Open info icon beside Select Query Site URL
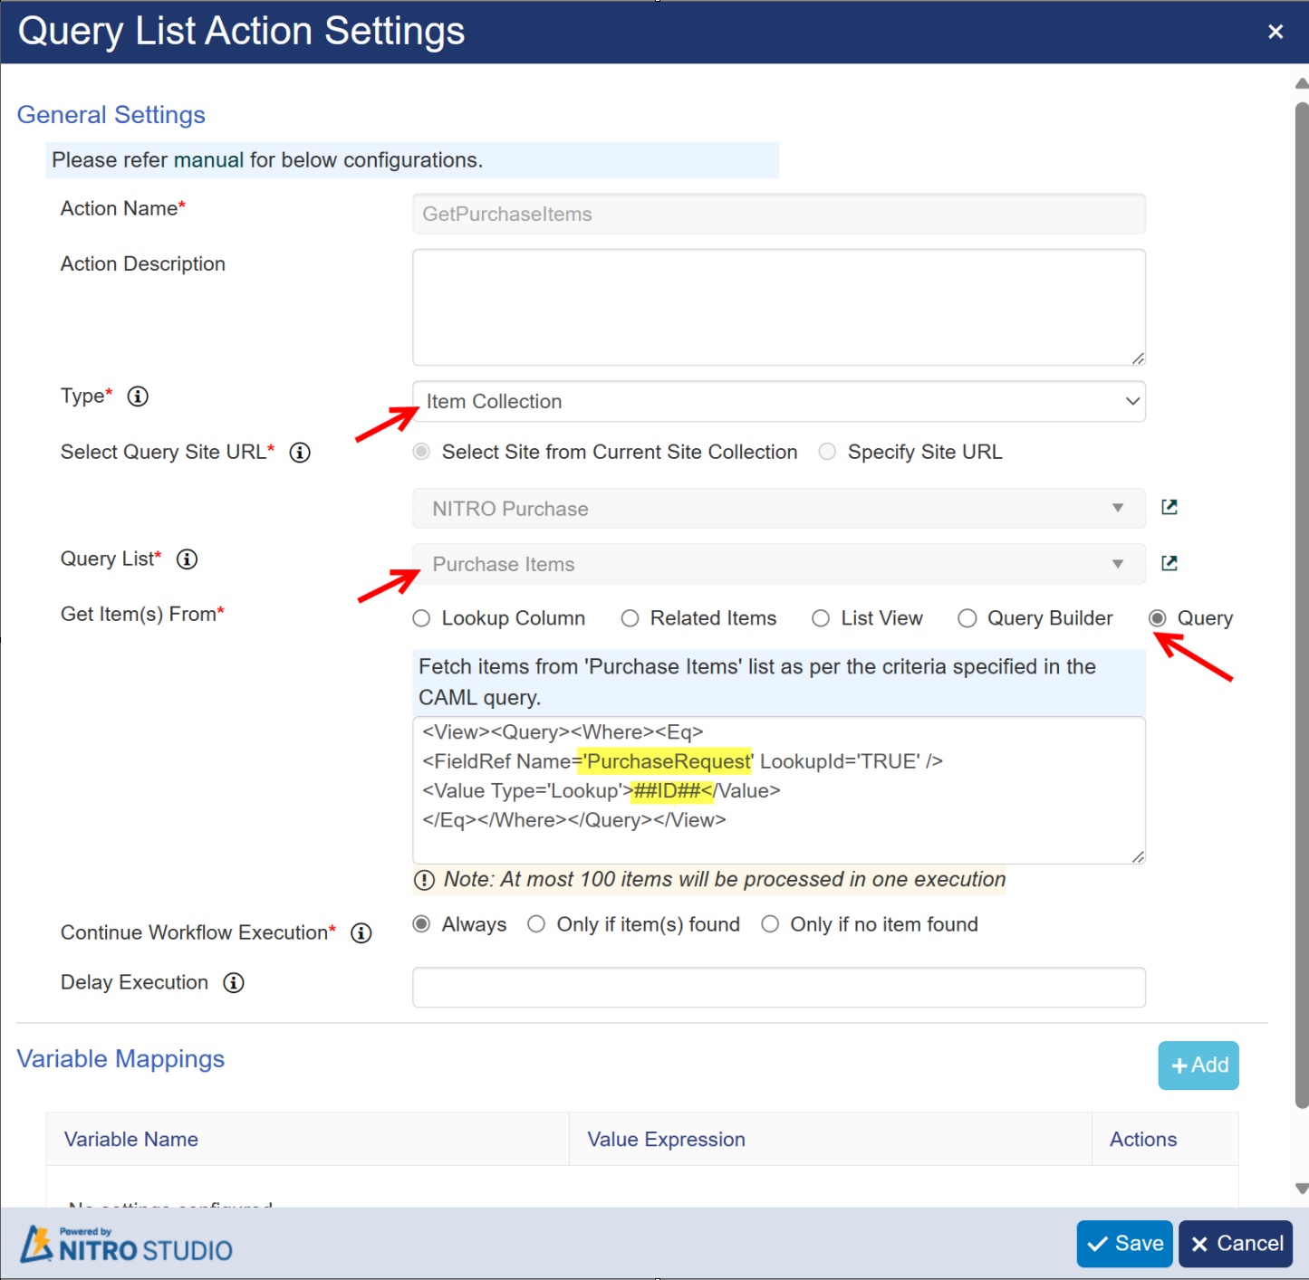Viewport: 1309px width, 1280px height. [300, 453]
